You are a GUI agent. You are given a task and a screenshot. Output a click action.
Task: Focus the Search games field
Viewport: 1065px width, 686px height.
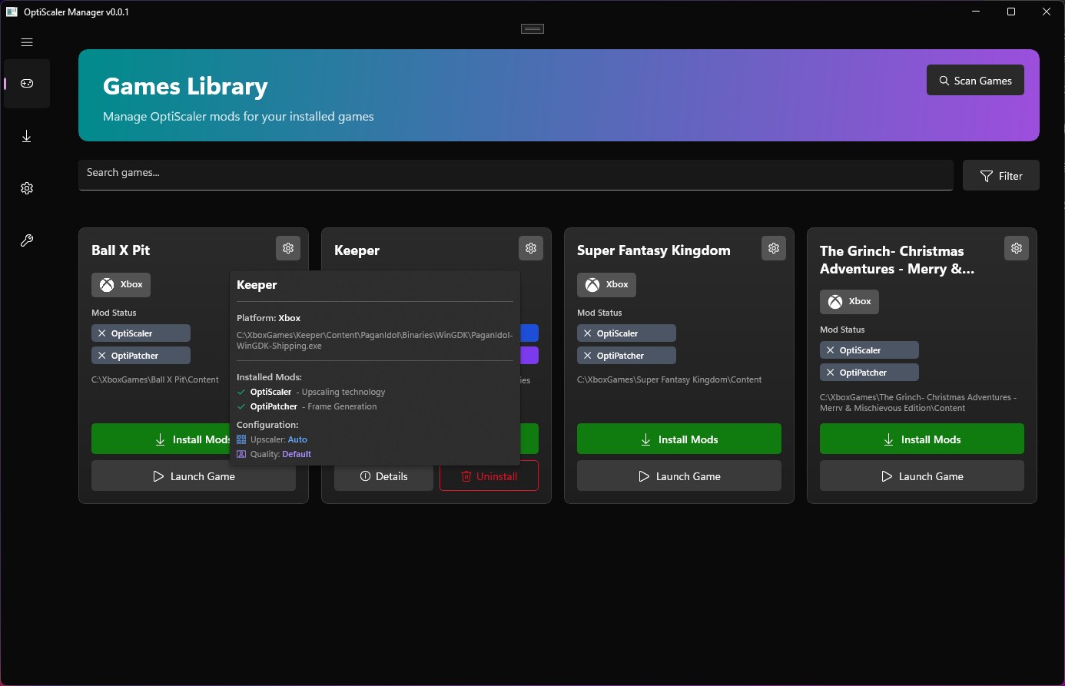[516, 174]
